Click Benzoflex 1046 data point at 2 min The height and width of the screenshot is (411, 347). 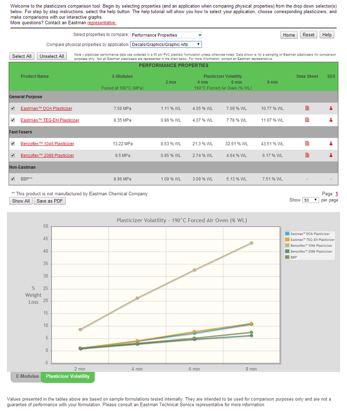[x=80, y=329]
